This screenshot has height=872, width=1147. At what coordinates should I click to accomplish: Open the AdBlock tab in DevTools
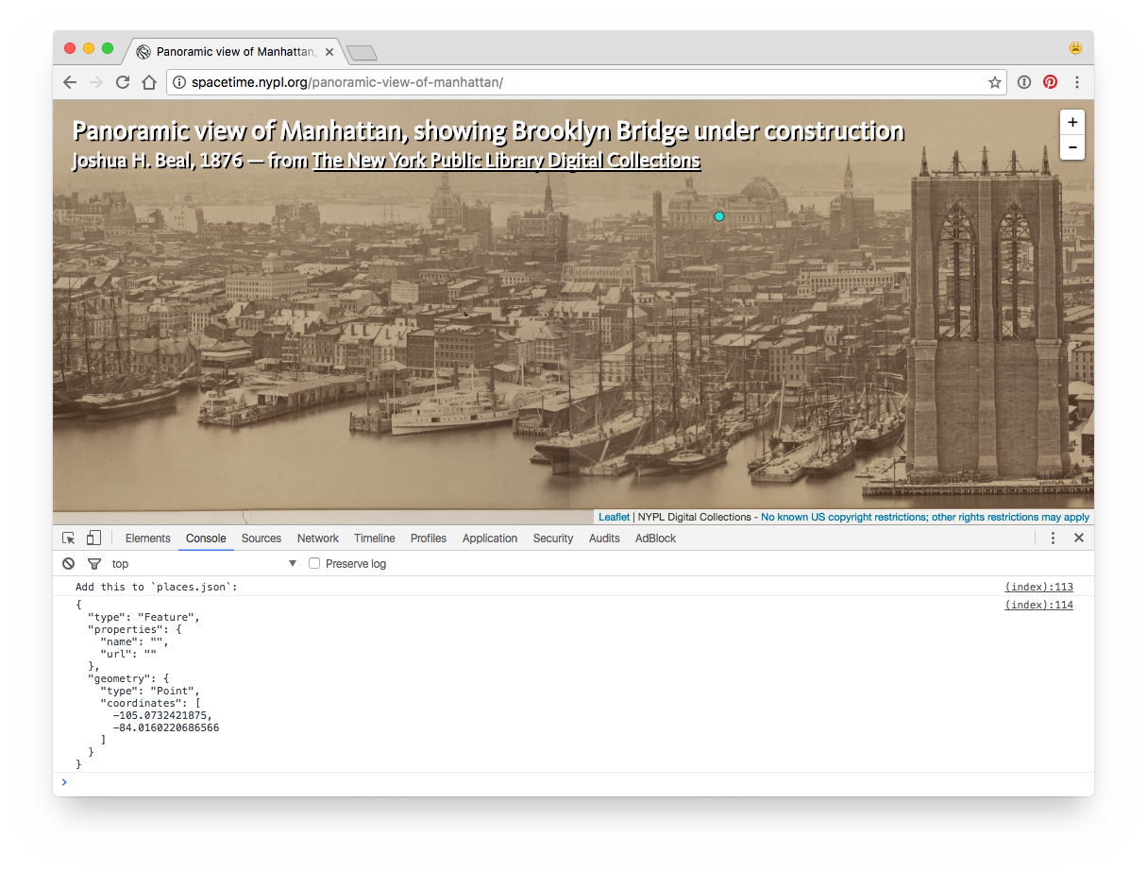[656, 539]
